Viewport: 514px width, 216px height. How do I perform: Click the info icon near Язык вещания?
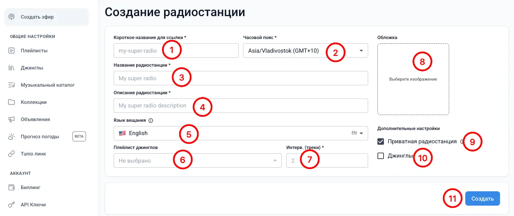pos(151,120)
